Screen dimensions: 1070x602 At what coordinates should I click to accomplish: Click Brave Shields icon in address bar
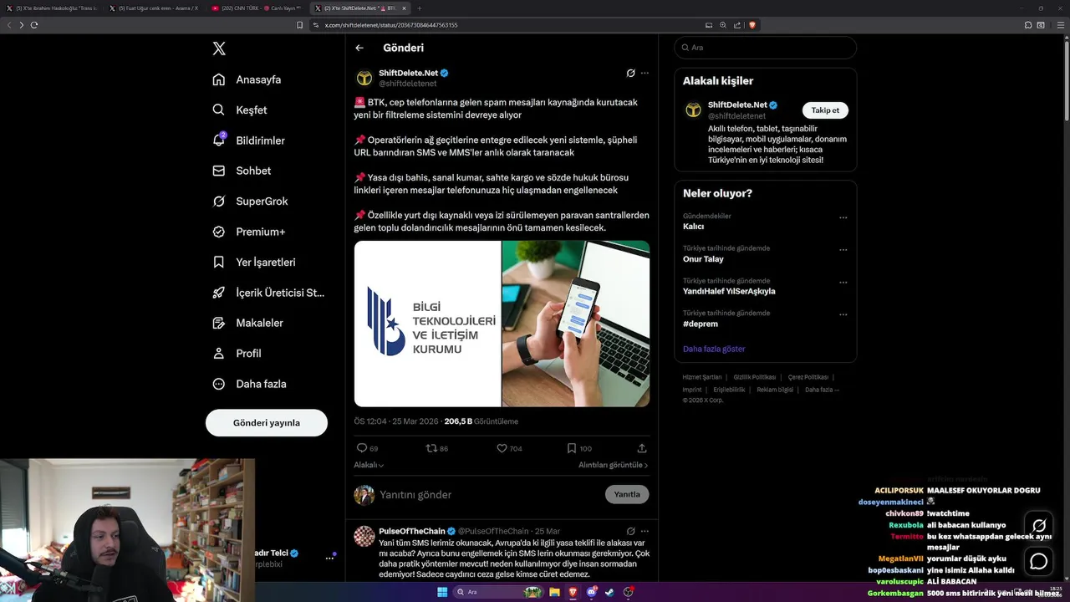[752, 25]
